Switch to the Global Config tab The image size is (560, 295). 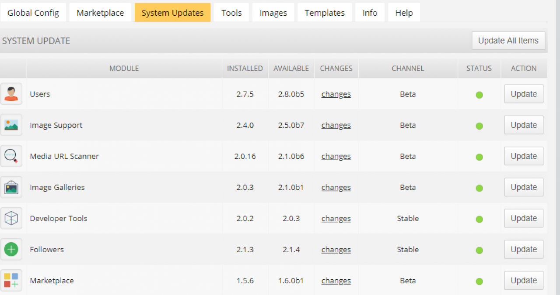[x=33, y=13]
